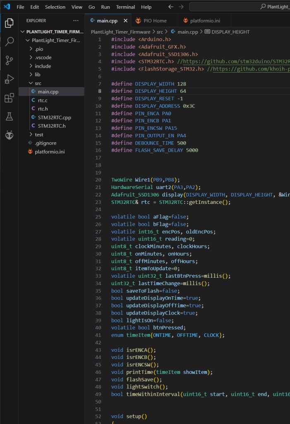Open the Search view icon

click(9, 41)
